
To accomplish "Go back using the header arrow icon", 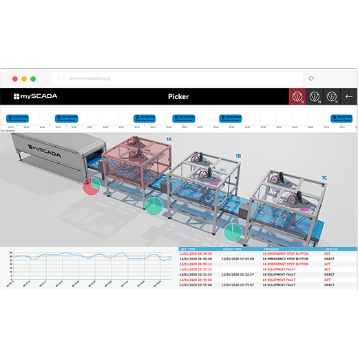I will coord(349,96).
